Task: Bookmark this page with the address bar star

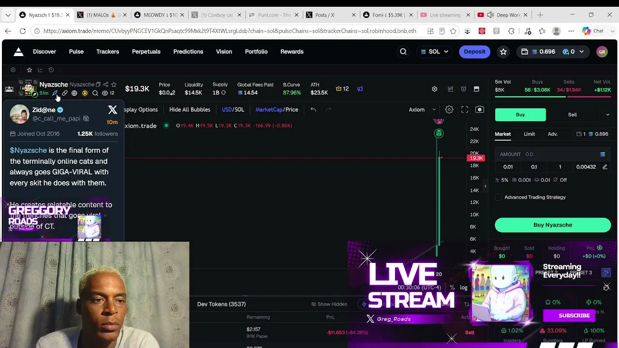Action: click(453, 31)
